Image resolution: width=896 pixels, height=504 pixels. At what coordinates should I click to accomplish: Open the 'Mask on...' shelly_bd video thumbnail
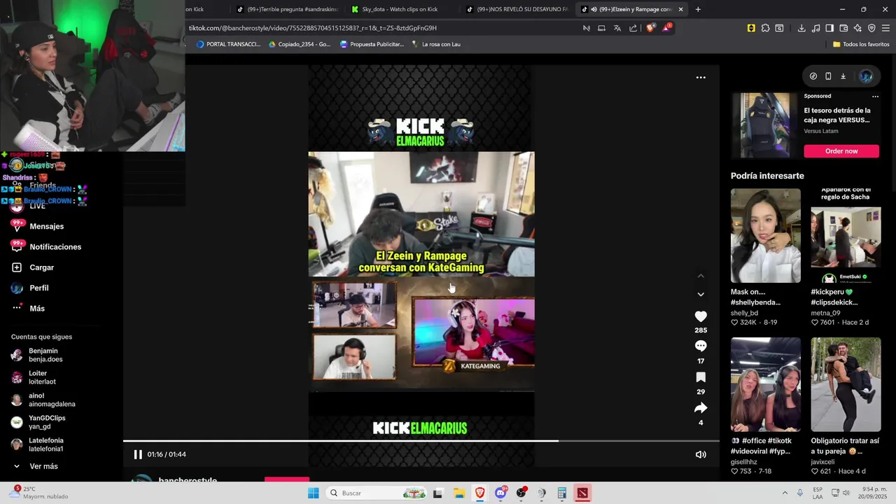tap(765, 235)
